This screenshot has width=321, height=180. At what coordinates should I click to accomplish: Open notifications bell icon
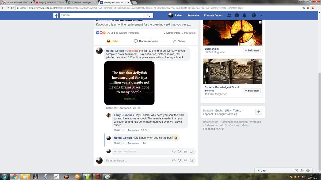244,15
